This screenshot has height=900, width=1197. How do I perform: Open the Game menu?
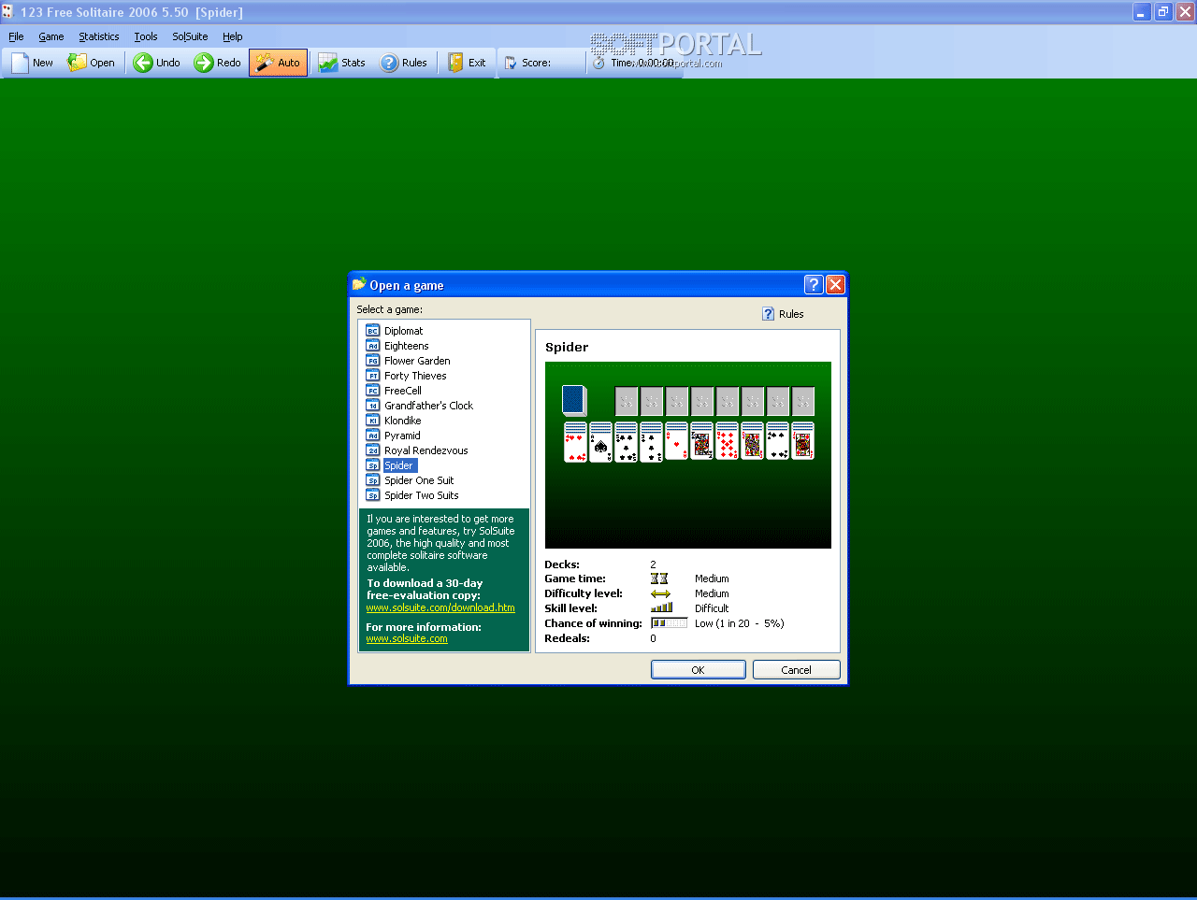(x=51, y=36)
